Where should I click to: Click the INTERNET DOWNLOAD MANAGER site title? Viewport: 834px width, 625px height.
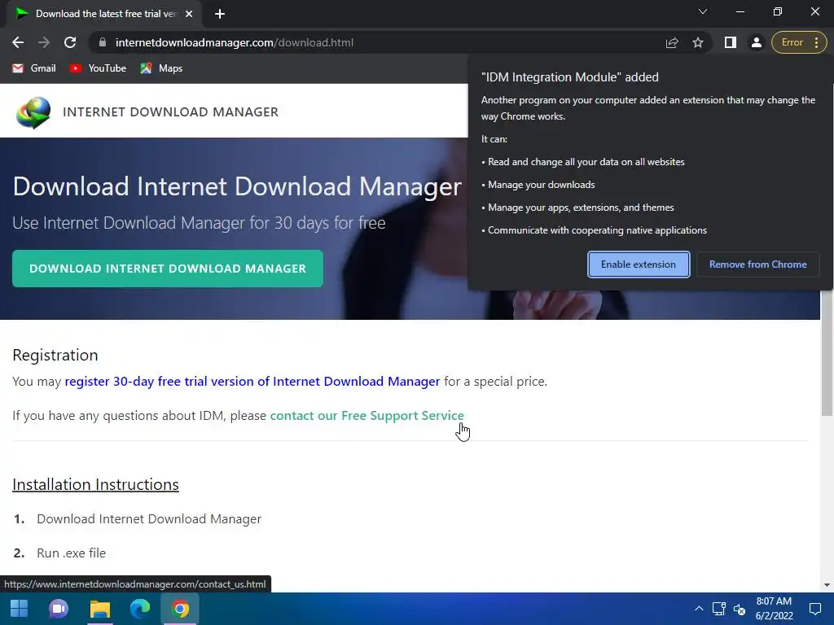[x=171, y=111]
